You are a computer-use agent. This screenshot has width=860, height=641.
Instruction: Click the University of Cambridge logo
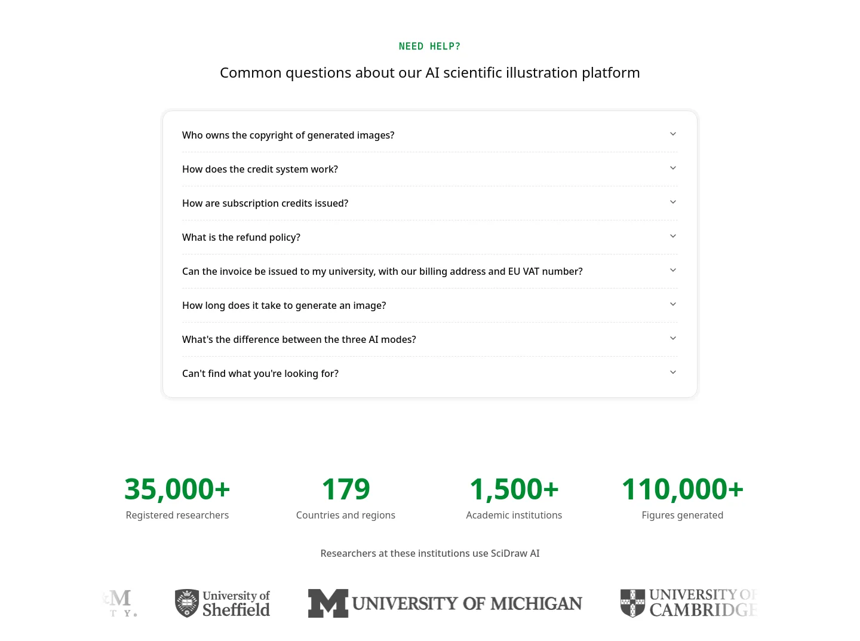point(689,603)
